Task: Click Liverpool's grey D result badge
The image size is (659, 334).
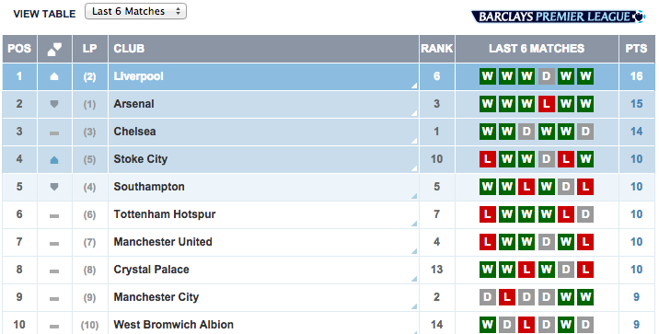Action: pos(546,76)
